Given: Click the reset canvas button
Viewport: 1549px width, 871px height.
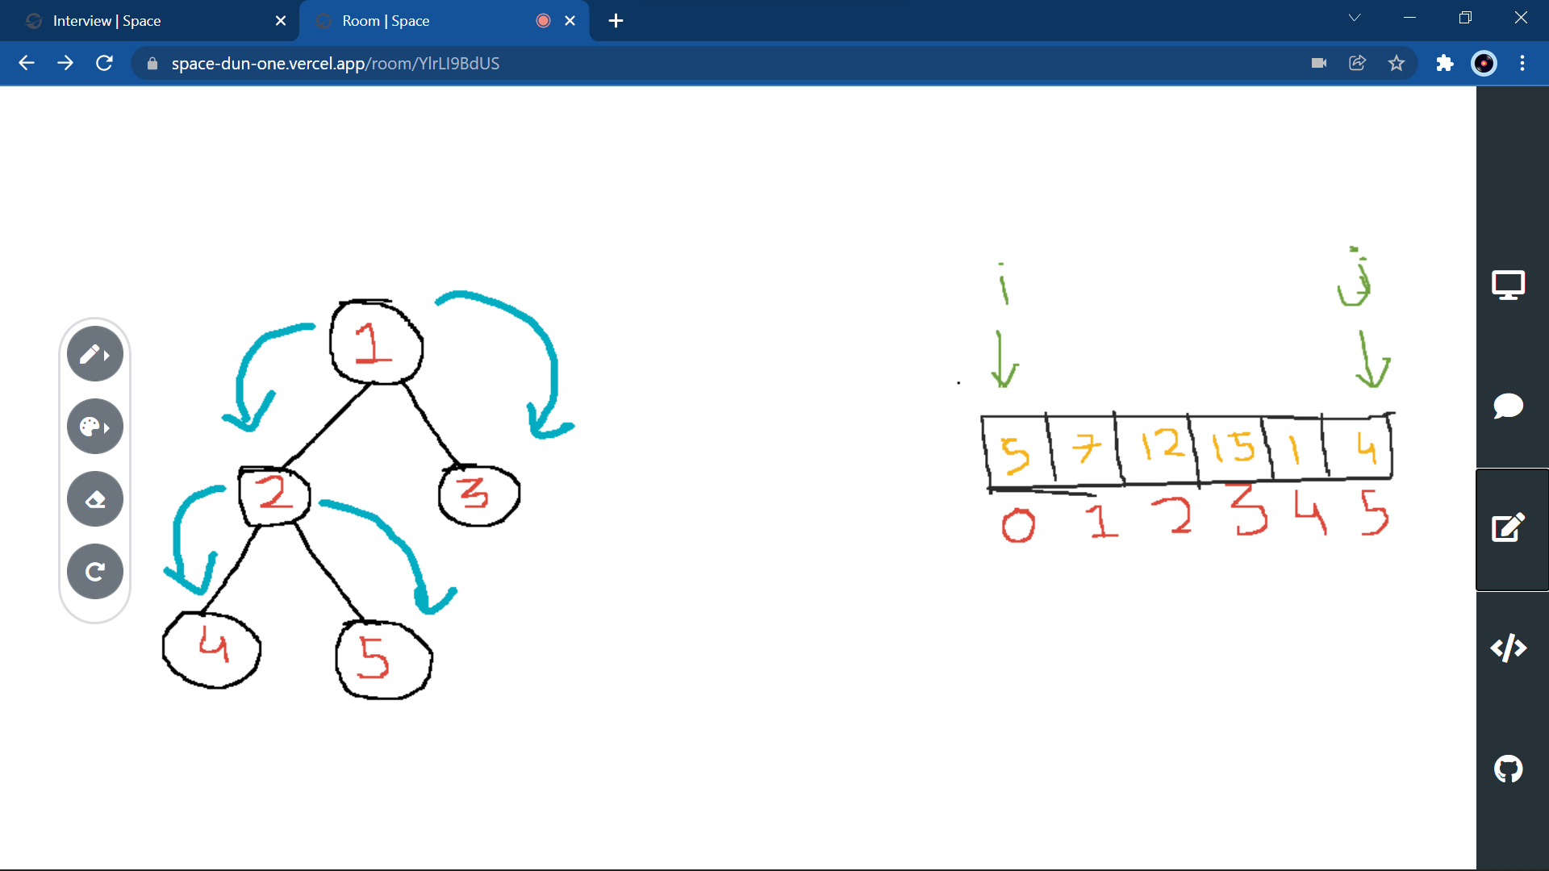Looking at the screenshot, I should 94,572.
